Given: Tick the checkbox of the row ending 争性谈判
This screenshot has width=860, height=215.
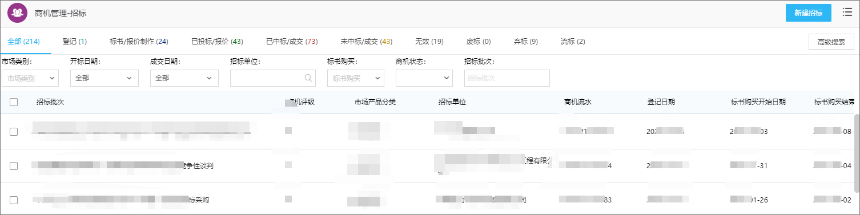Looking at the screenshot, I should [x=14, y=166].
